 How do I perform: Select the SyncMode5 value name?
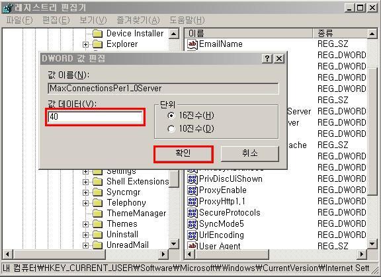222,224
